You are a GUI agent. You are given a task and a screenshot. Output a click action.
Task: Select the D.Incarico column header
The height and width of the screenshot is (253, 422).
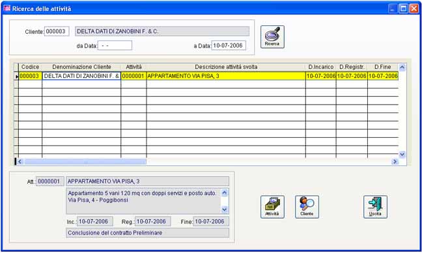pyautogui.click(x=321, y=67)
